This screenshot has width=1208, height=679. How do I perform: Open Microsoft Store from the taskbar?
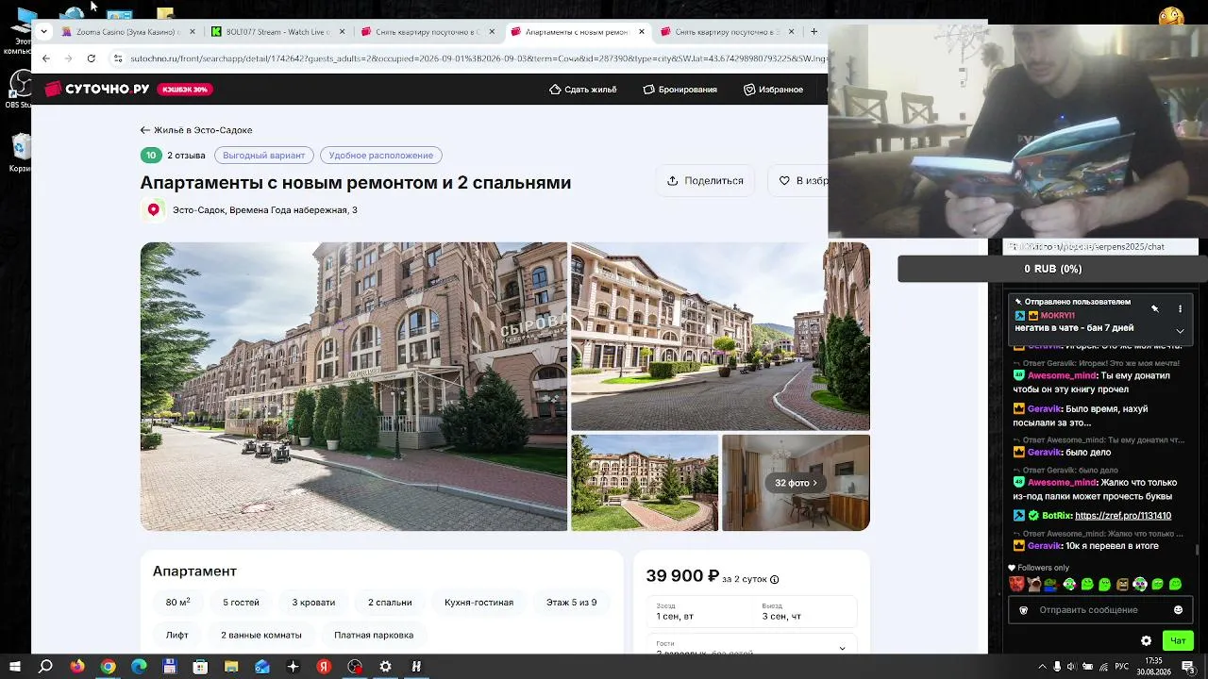[200, 667]
